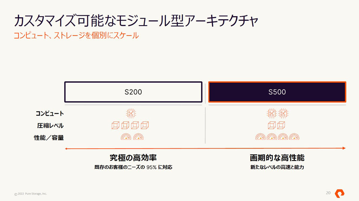Select the S500 dark box
The height and width of the screenshot is (201, 359).
pos(277,92)
